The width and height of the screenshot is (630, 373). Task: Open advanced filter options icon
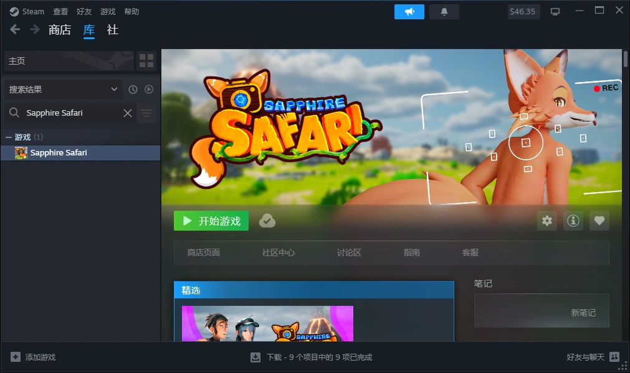(x=146, y=113)
